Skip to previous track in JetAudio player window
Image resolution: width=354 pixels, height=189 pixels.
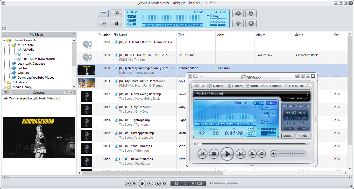pyautogui.click(x=202, y=154)
